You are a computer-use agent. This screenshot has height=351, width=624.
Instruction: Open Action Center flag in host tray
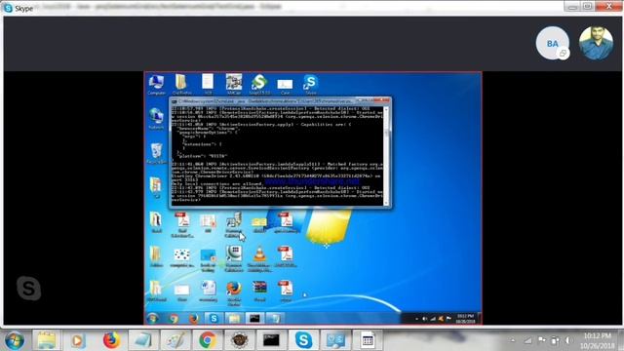point(542,340)
